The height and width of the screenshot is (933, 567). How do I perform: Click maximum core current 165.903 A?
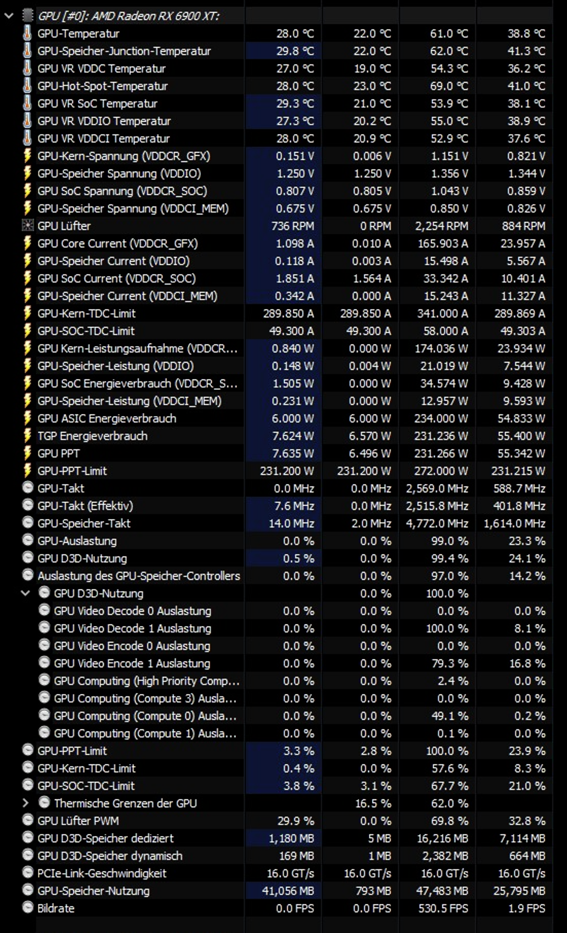click(x=443, y=243)
